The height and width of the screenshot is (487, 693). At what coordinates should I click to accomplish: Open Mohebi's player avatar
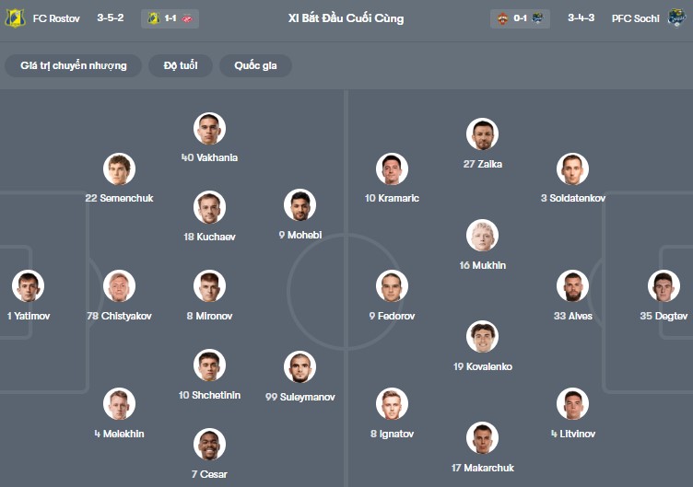(x=300, y=206)
